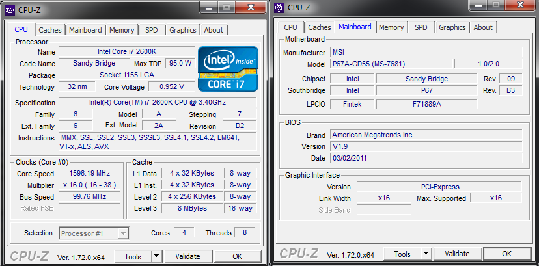Open the About tab in the left window
Screen dimensions: 539x266
click(214, 30)
